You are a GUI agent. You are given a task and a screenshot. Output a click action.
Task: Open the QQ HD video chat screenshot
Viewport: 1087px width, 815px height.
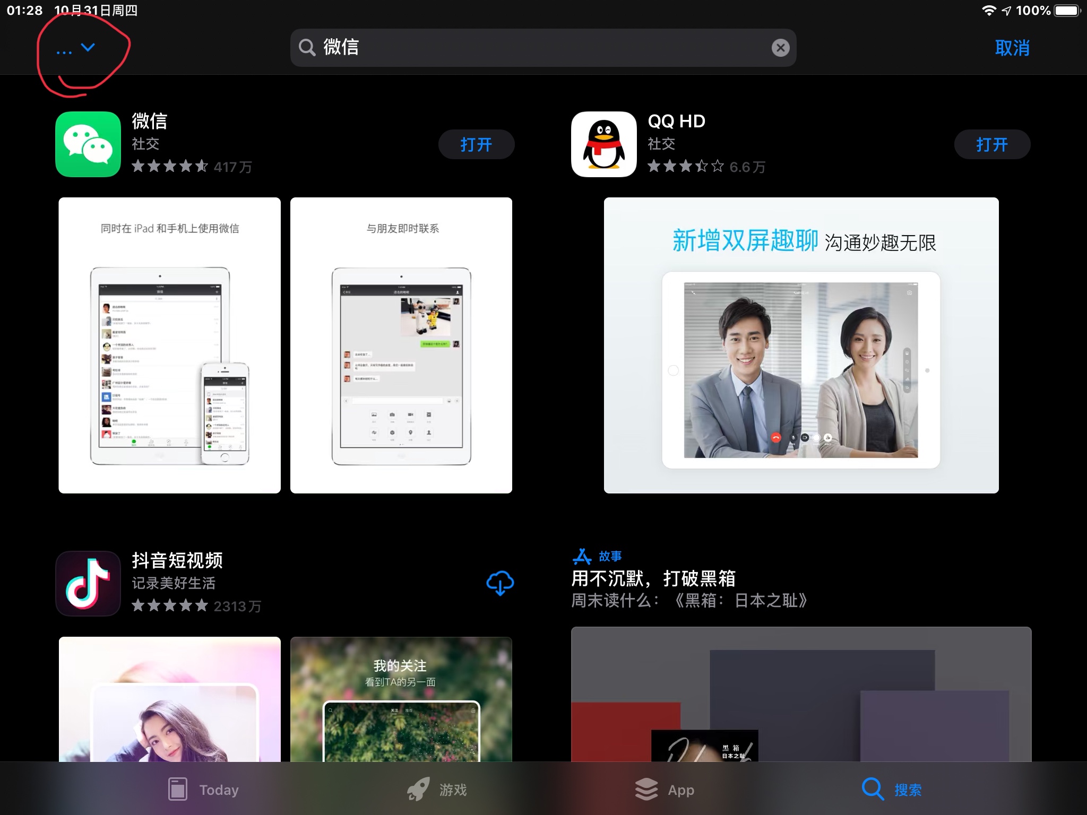click(801, 345)
